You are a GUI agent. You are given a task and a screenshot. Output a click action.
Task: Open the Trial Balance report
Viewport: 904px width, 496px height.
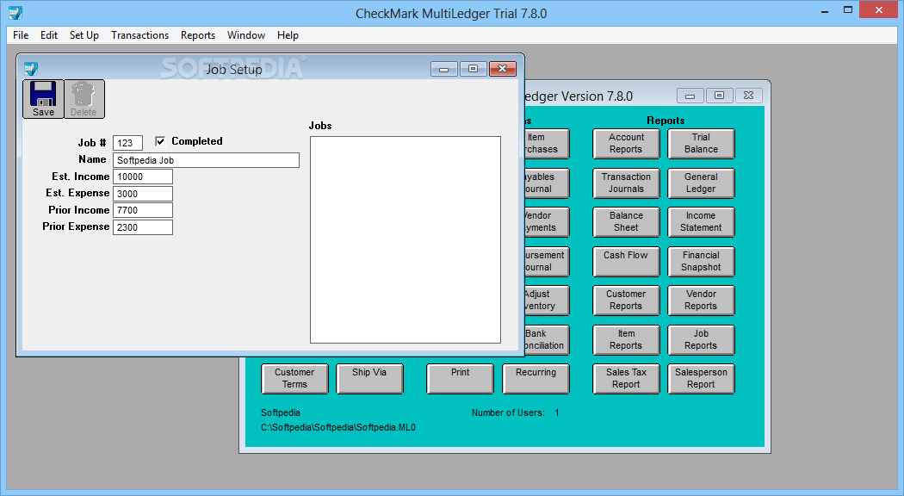[701, 143]
